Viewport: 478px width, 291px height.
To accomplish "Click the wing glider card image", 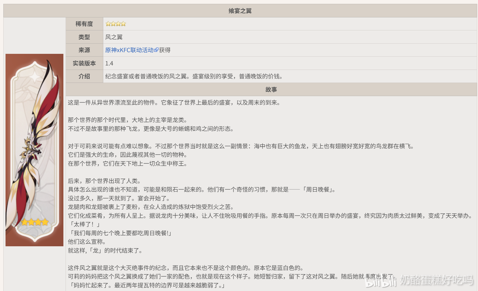I will [x=34, y=150].
